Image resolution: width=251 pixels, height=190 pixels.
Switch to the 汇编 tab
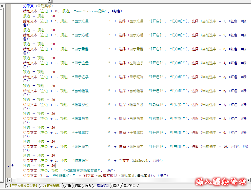coord(68,186)
